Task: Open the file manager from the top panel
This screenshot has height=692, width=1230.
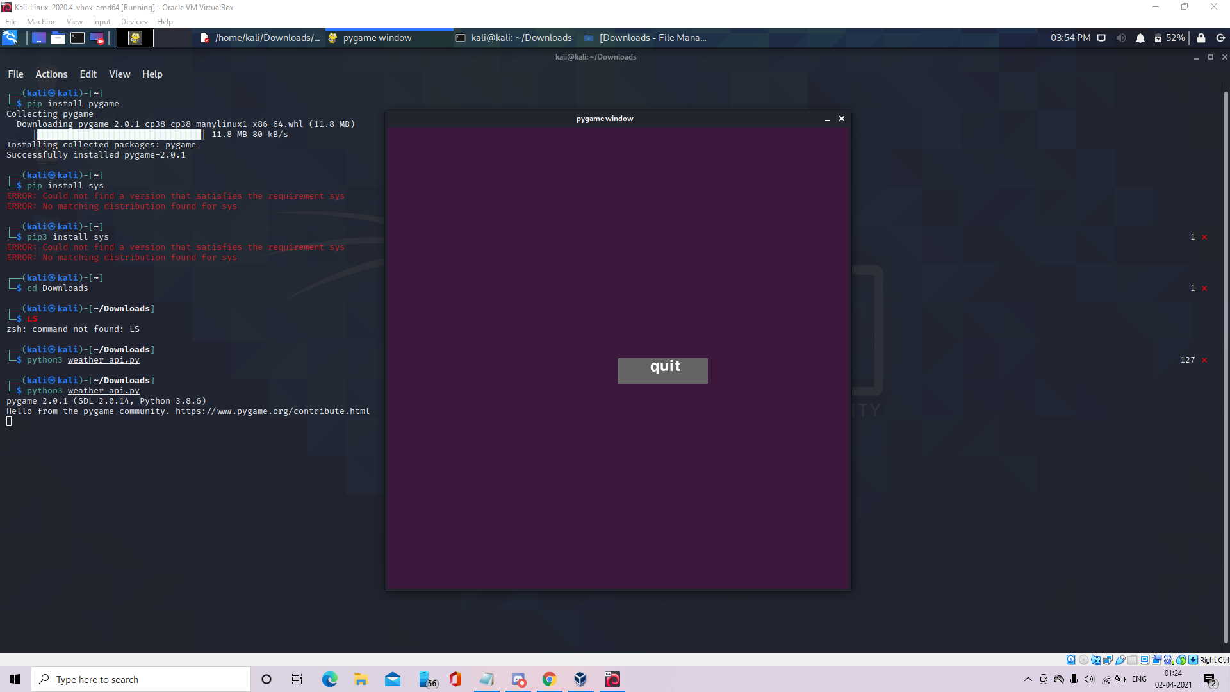Action: click(x=58, y=38)
